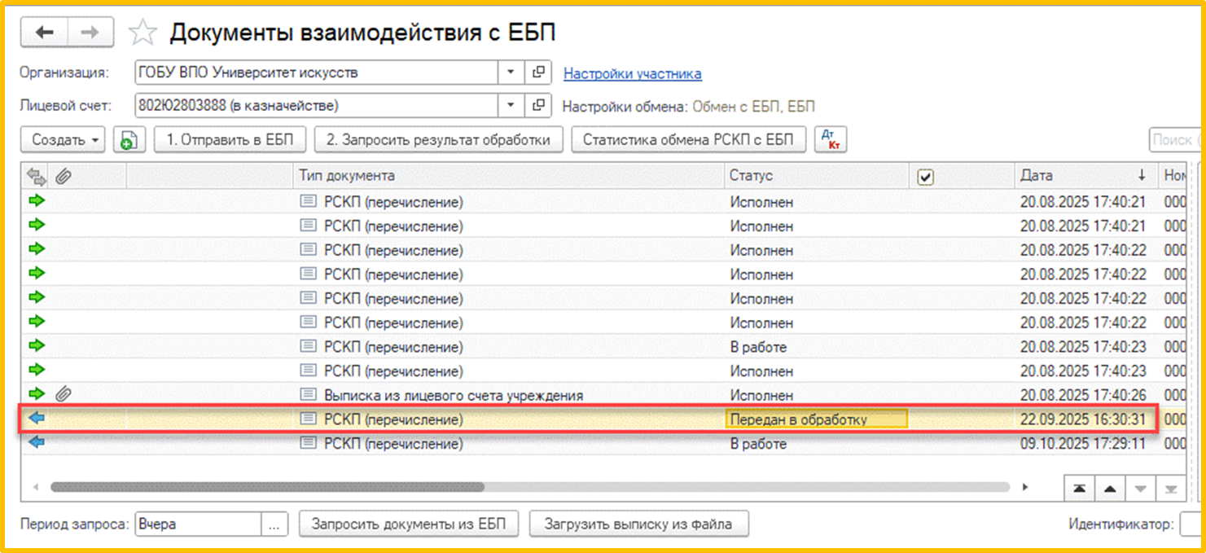Expand the Лицевой счет dropdown list
Screen dimensions: 1206x553
511,105
